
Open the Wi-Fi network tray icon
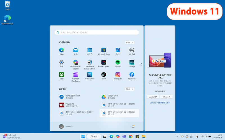[x=202, y=137]
